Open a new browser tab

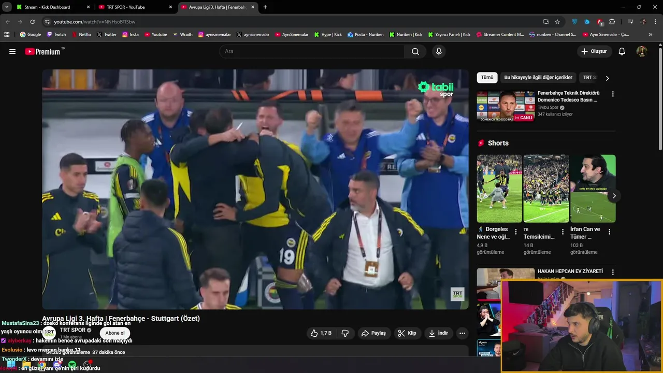265,7
